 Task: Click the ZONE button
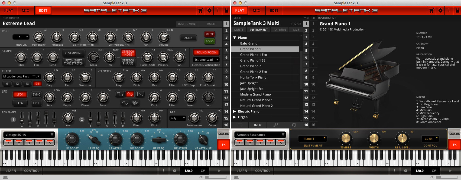click(188, 38)
